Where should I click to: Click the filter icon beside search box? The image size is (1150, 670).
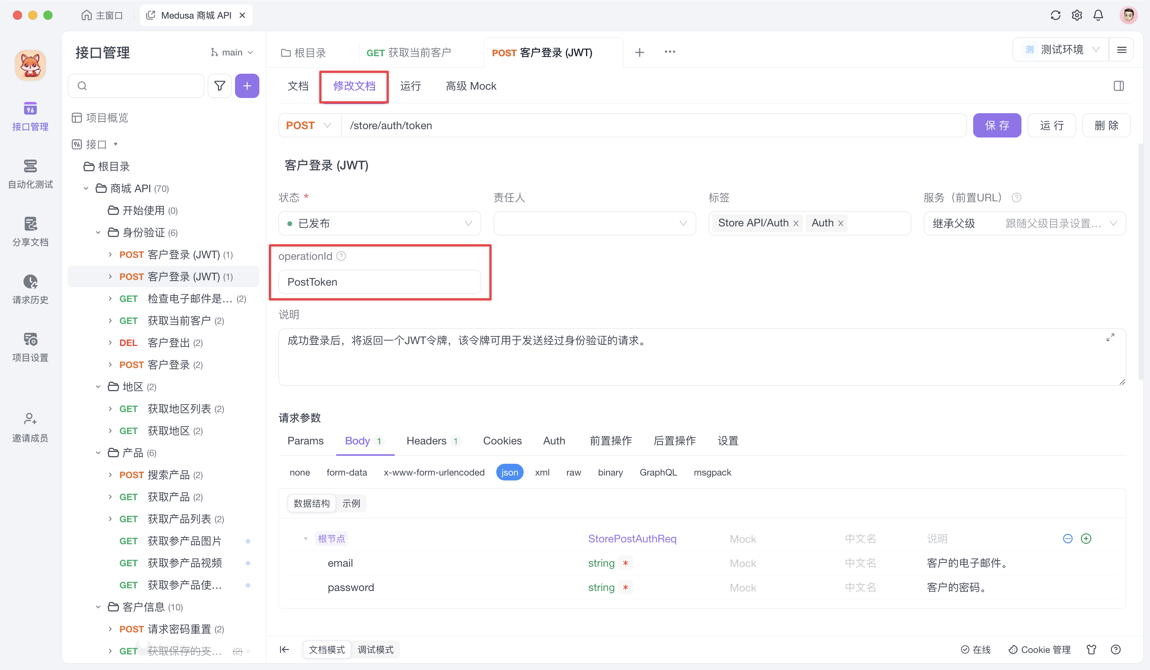pos(219,86)
